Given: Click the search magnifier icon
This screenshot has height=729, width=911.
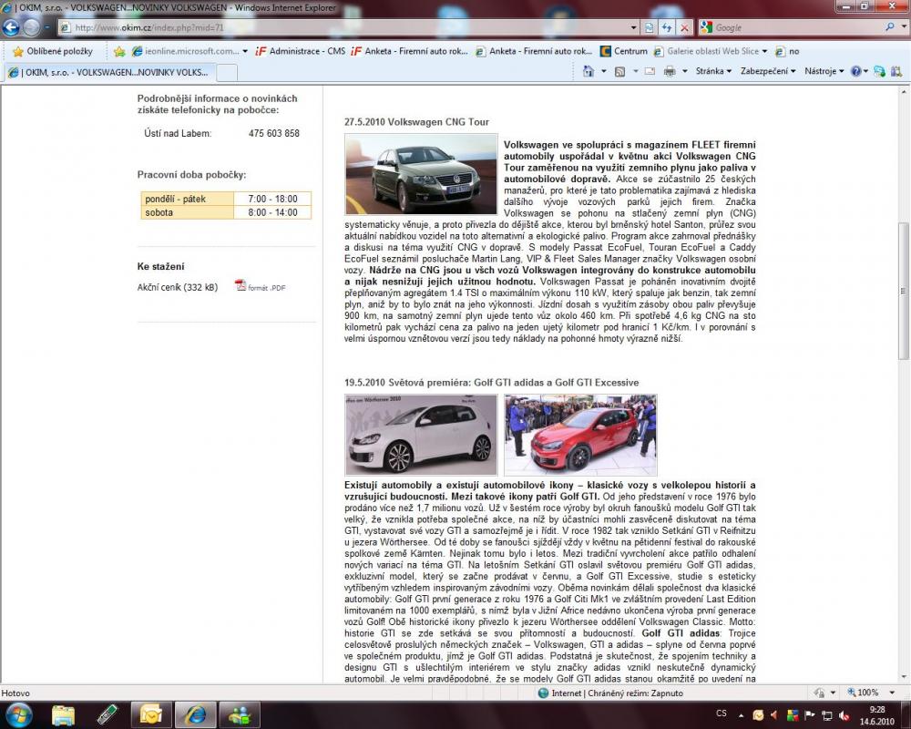Looking at the screenshot, I should coord(889,27).
